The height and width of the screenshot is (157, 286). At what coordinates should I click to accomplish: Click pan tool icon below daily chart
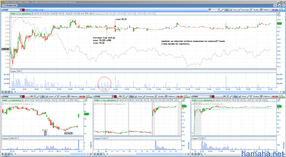coord(3,154)
